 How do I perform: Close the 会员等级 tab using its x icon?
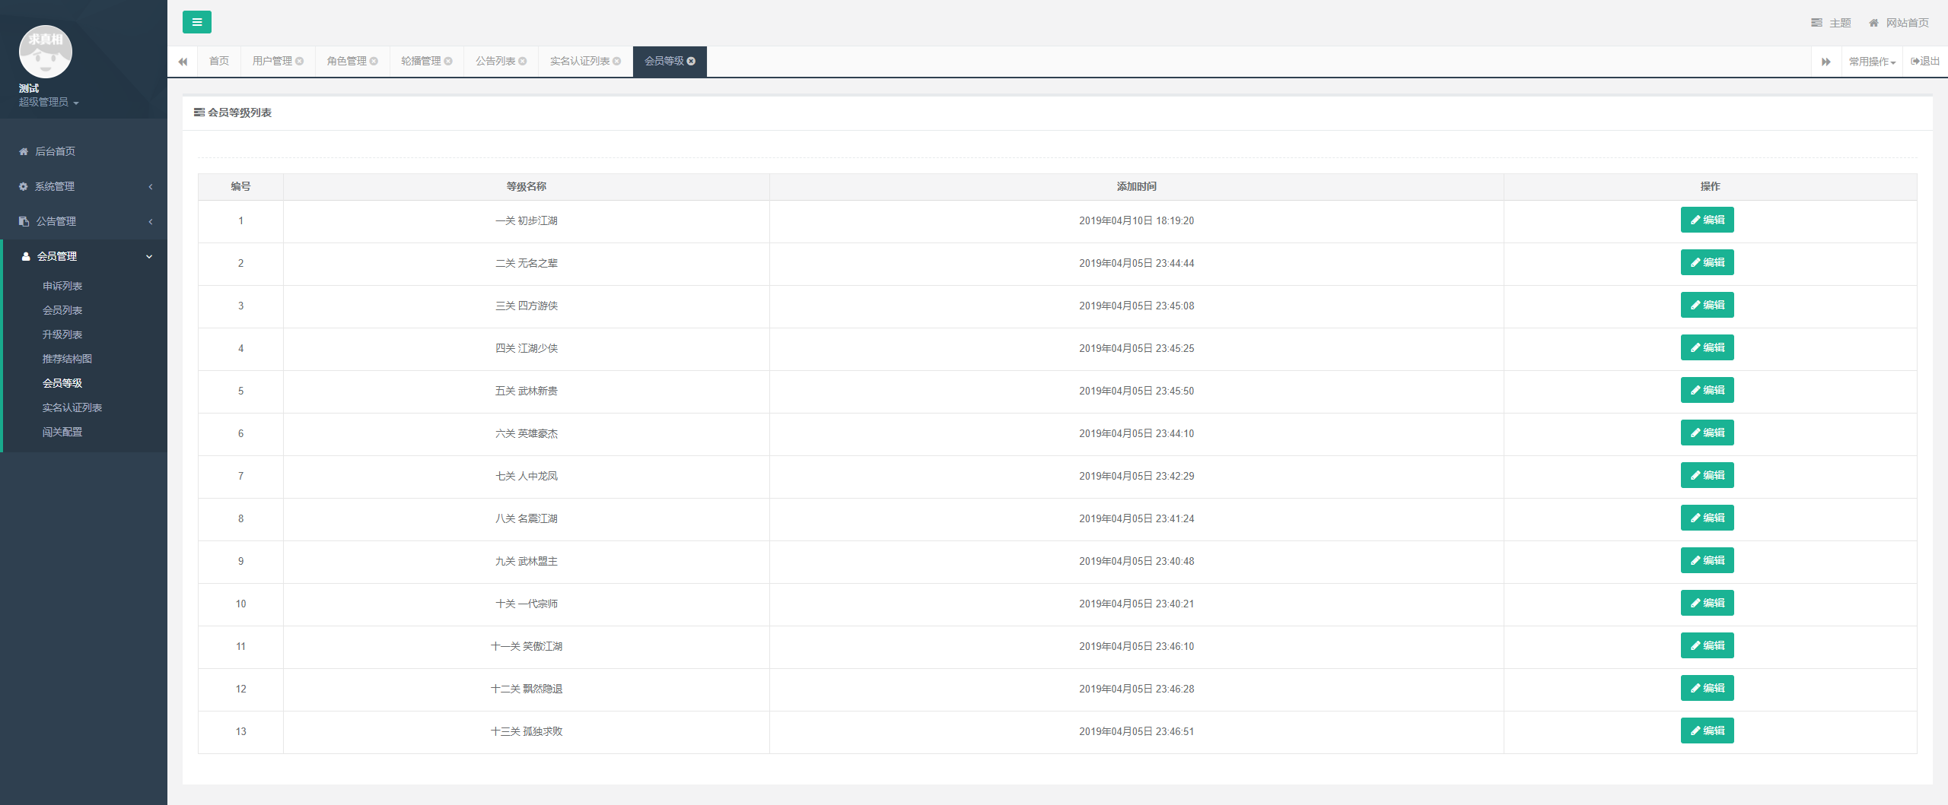[x=691, y=62]
